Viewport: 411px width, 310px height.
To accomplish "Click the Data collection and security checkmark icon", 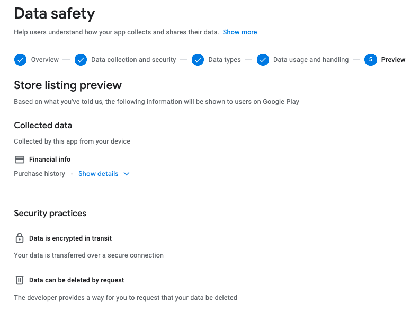I will (81, 60).
